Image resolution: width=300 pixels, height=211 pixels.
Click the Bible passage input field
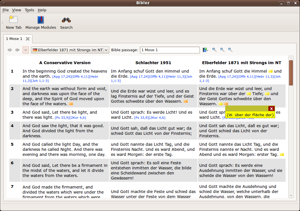[170, 50]
